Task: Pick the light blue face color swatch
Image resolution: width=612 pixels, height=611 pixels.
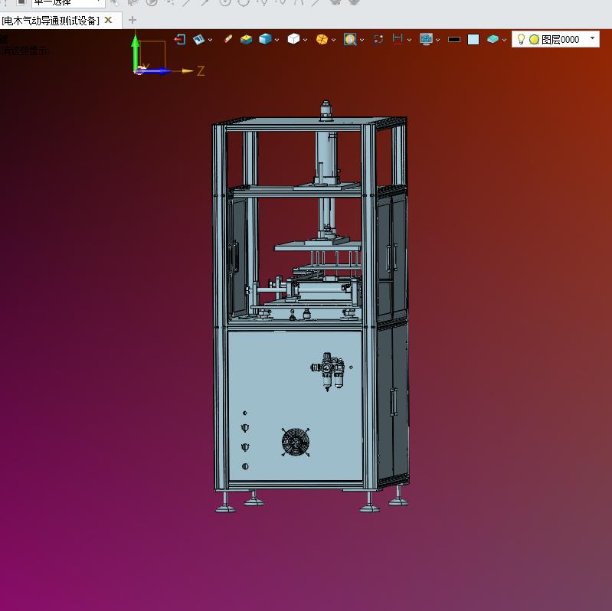Action: click(x=473, y=39)
